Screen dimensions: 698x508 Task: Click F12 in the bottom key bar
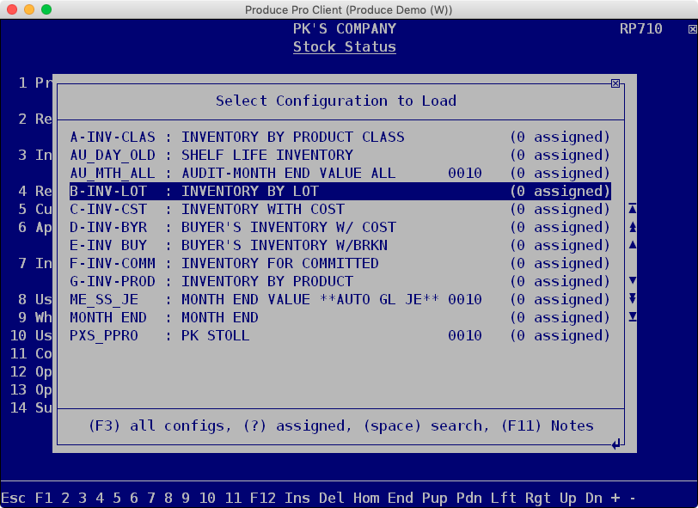[263, 498]
